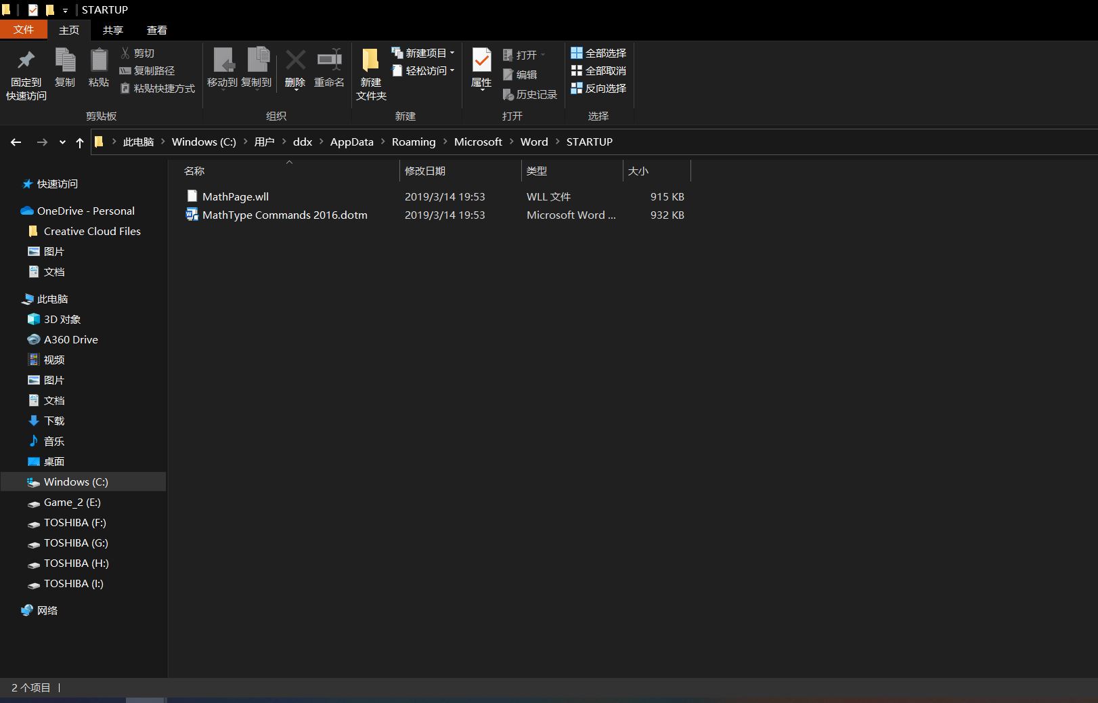This screenshot has height=703, width=1098.
Task: Click Select none (全部取消)
Action: 598,70
